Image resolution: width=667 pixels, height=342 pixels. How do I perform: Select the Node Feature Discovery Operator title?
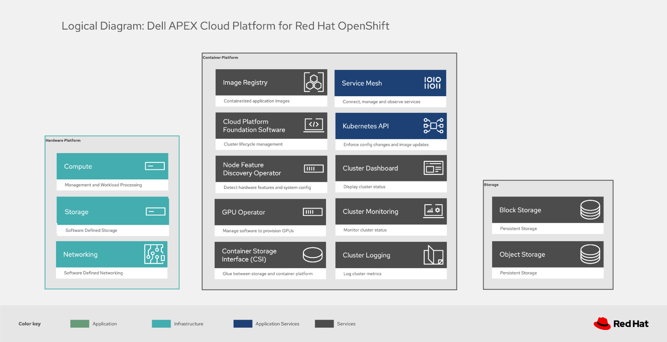(252, 169)
